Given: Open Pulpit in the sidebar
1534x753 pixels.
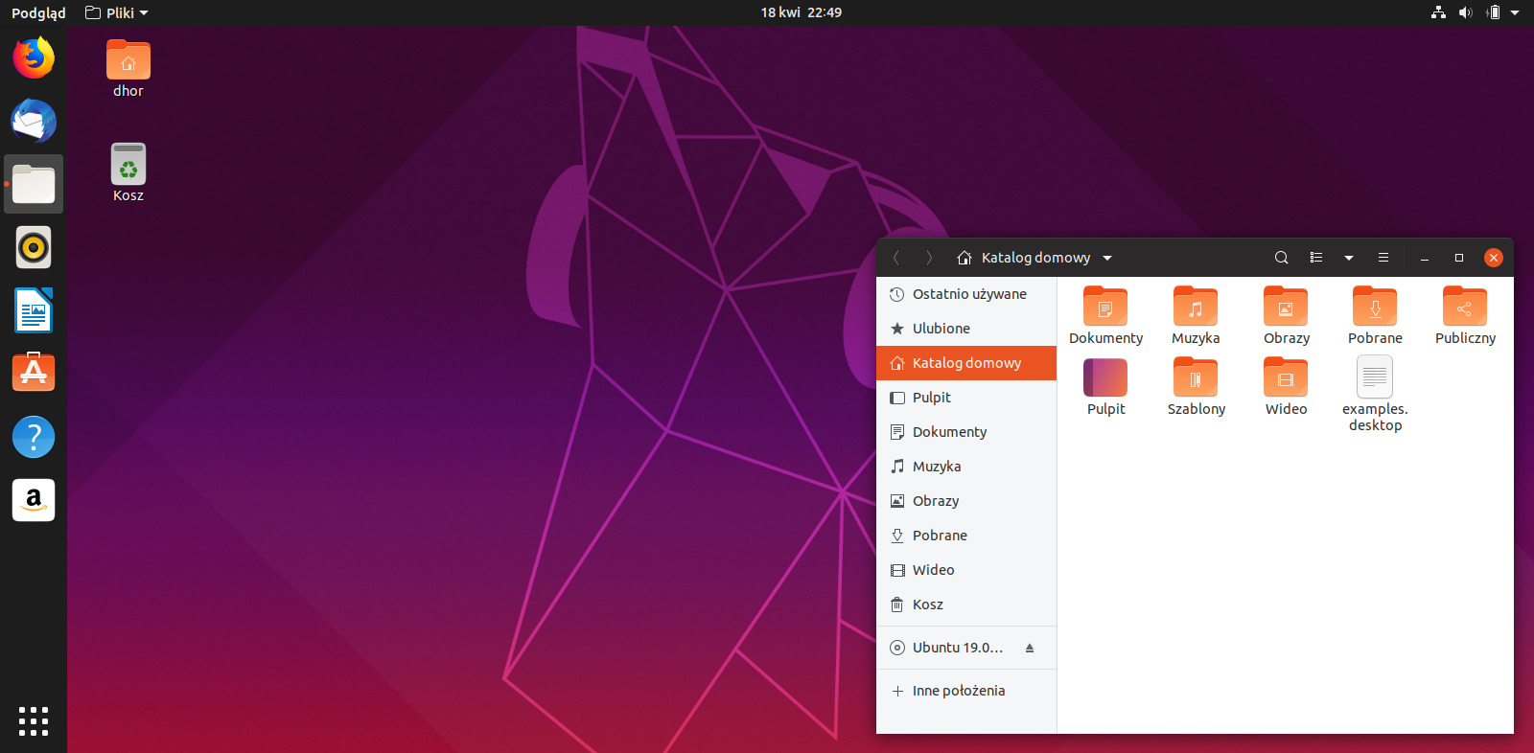Looking at the screenshot, I should 966,398.
